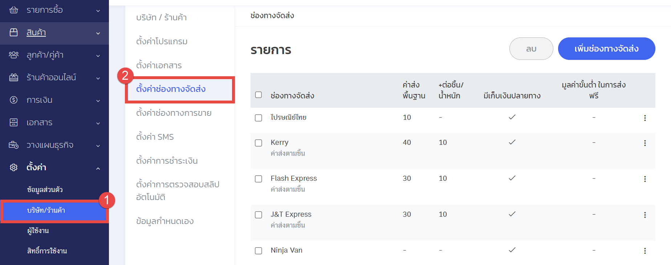This screenshot has height=265, width=671.
Task: Open the ตั้งค่าเอกสาร settings tab
Action: click(159, 65)
